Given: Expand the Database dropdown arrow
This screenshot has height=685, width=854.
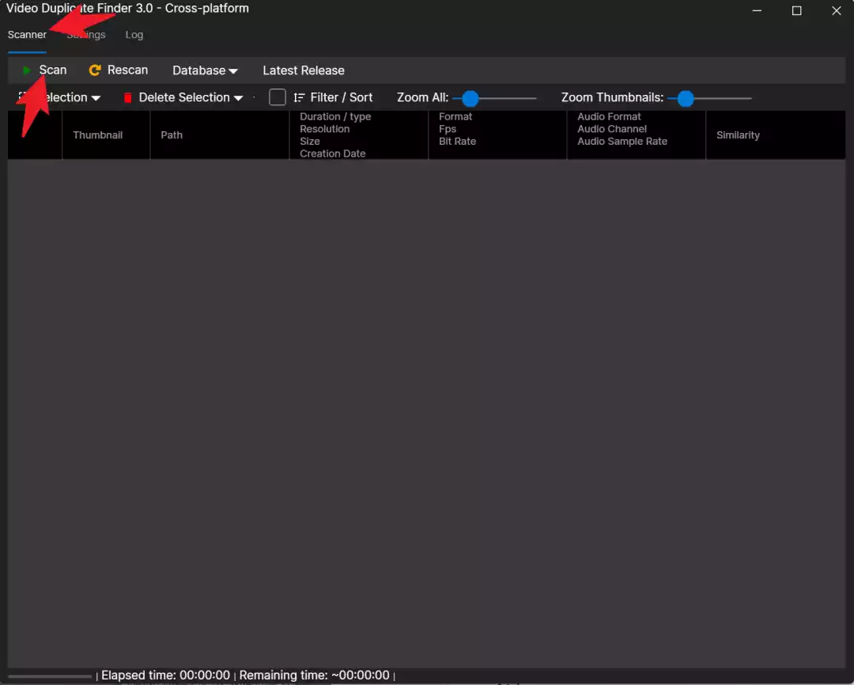Looking at the screenshot, I should [x=233, y=71].
